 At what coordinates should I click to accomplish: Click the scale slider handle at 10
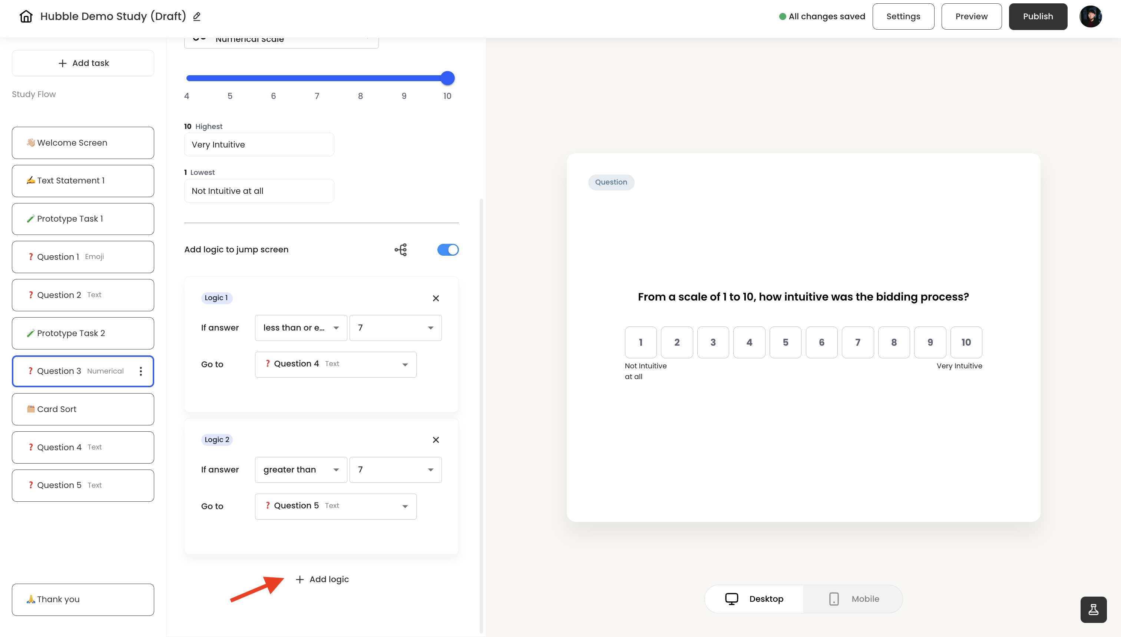447,78
